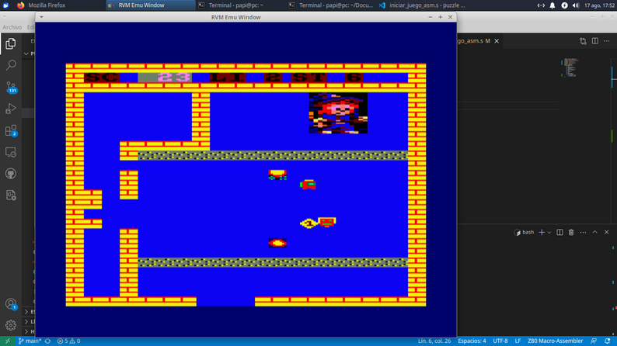Open the editor more actions menu
617x346 pixels.
607,41
